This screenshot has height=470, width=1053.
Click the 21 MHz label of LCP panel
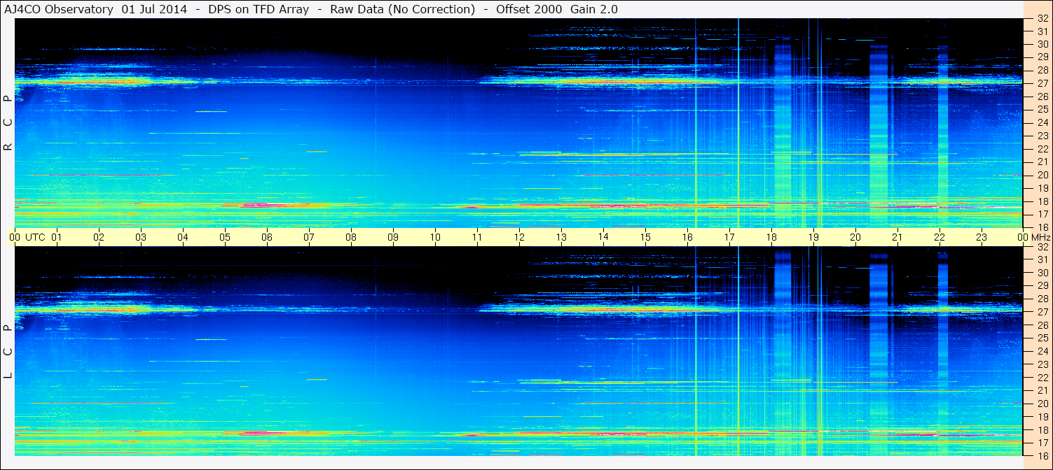[1042, 390]
